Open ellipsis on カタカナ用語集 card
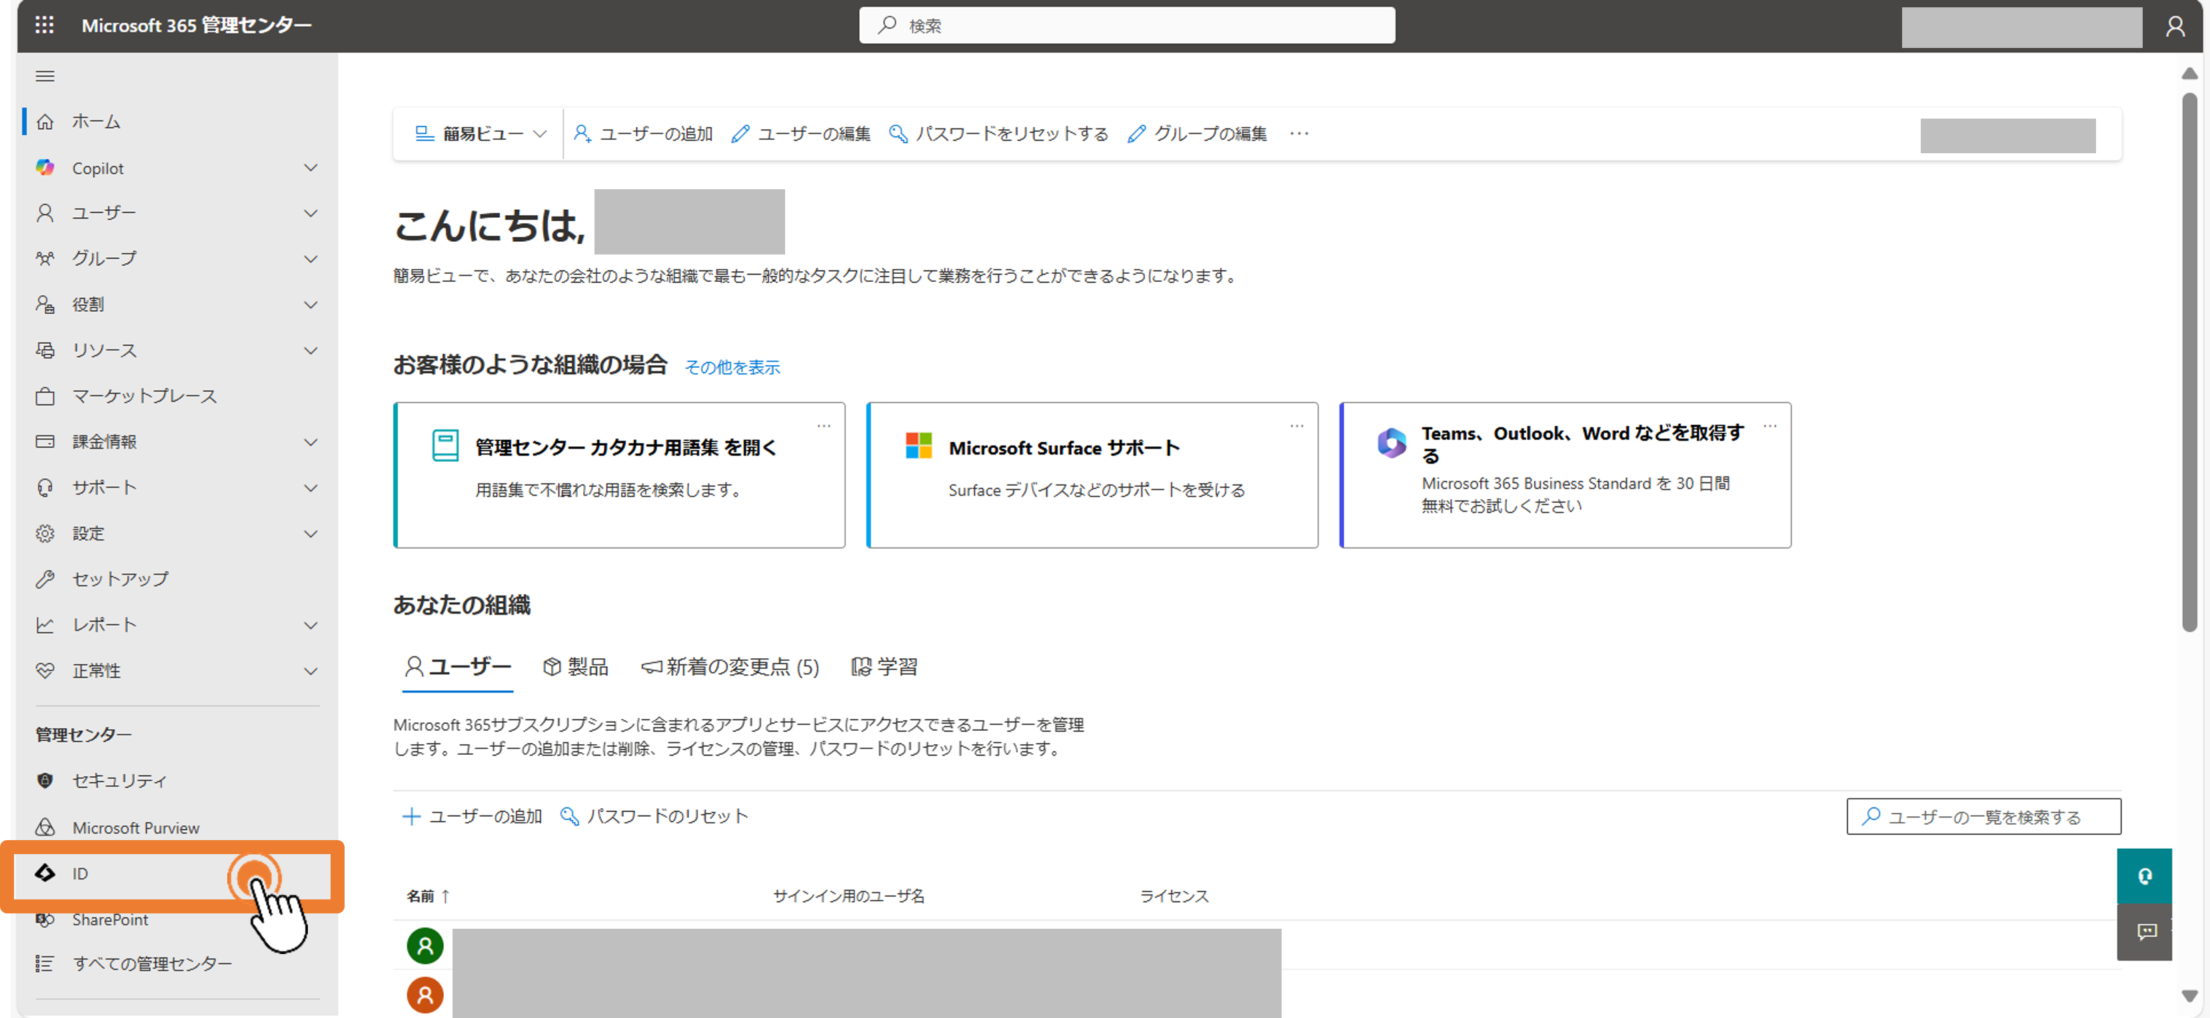The image size is (2210, 1018). 824,426
